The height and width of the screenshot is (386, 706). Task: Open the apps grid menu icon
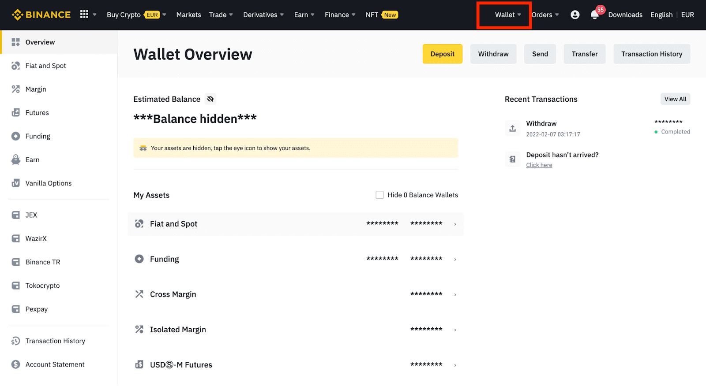click(x=84, y=14)
